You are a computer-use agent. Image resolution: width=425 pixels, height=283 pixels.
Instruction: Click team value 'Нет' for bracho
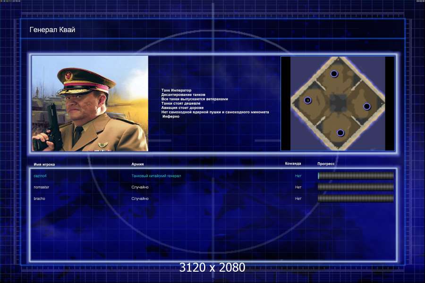tap(298, 199)
